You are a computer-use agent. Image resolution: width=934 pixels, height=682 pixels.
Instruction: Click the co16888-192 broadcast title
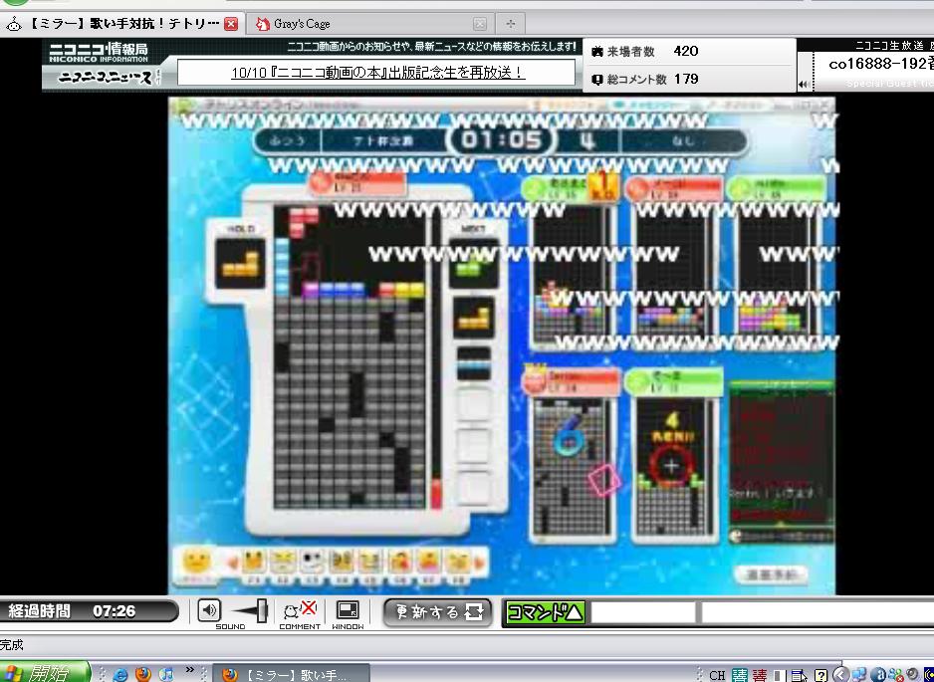tap(880, 64)
